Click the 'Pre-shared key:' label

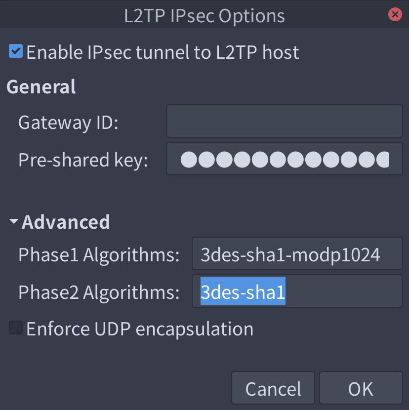click(x=83, y=160)
